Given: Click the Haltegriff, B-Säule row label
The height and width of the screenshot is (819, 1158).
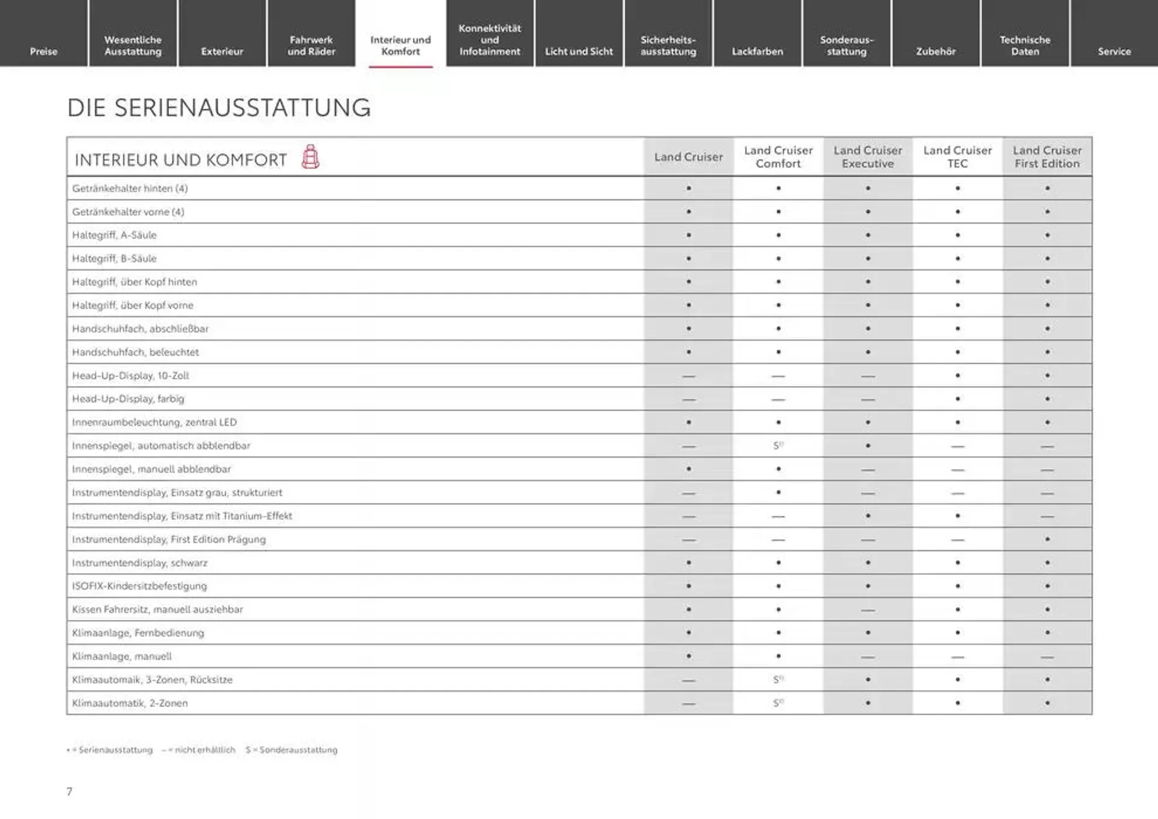Looking at the screenshot, I should pos(114,259).
